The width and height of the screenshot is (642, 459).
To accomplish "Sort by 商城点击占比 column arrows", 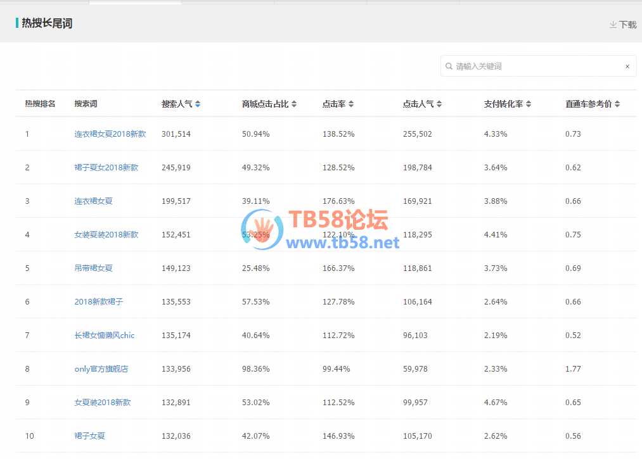I will point(294,104).
